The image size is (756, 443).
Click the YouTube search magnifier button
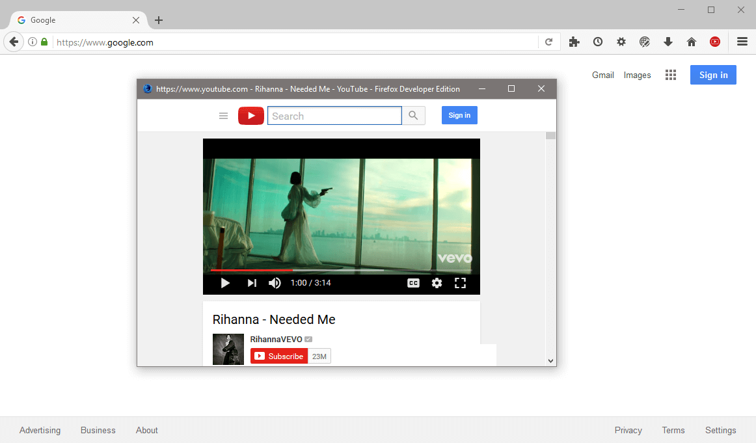pyautogui.click(x=413, y=116)
